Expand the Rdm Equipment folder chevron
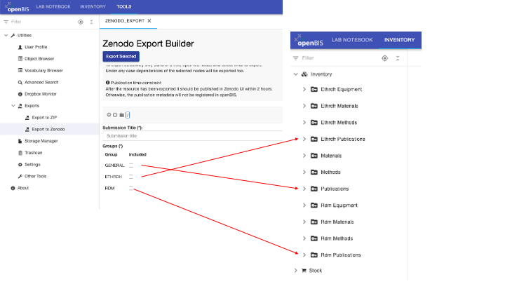505x284 pixels. click(x=304, y=205)
